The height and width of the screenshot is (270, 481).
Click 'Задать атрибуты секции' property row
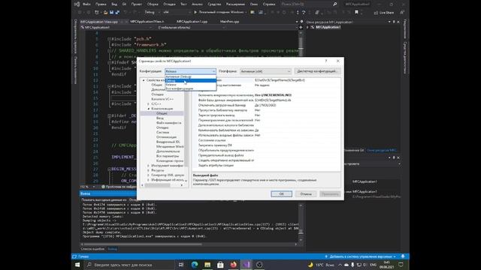coord(267,165)
